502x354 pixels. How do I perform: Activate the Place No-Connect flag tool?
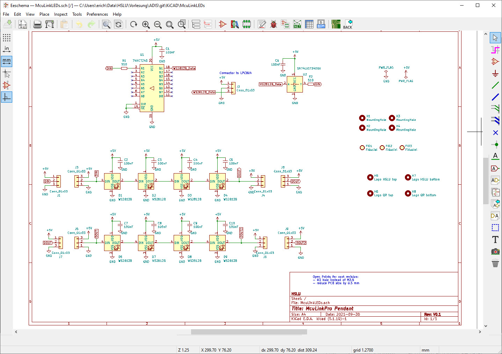click(495, 133)
